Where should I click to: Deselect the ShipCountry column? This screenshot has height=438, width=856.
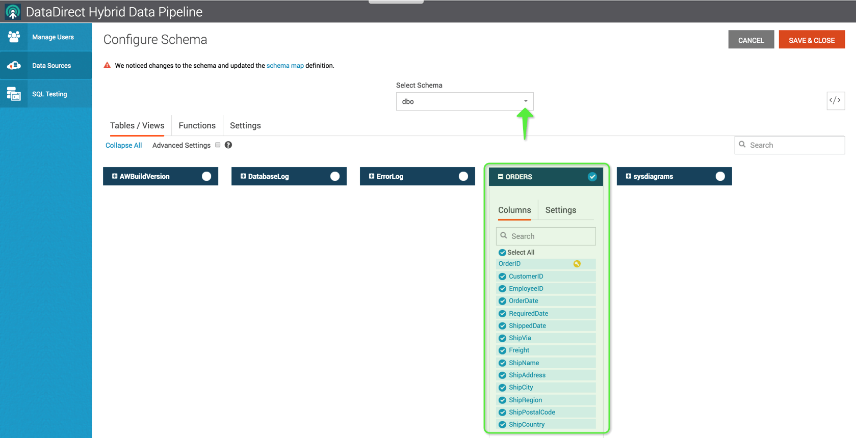(502, 425)
